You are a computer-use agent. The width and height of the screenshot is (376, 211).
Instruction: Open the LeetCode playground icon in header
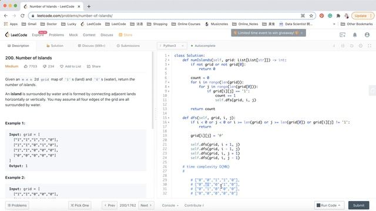click(x=343, y=35)
